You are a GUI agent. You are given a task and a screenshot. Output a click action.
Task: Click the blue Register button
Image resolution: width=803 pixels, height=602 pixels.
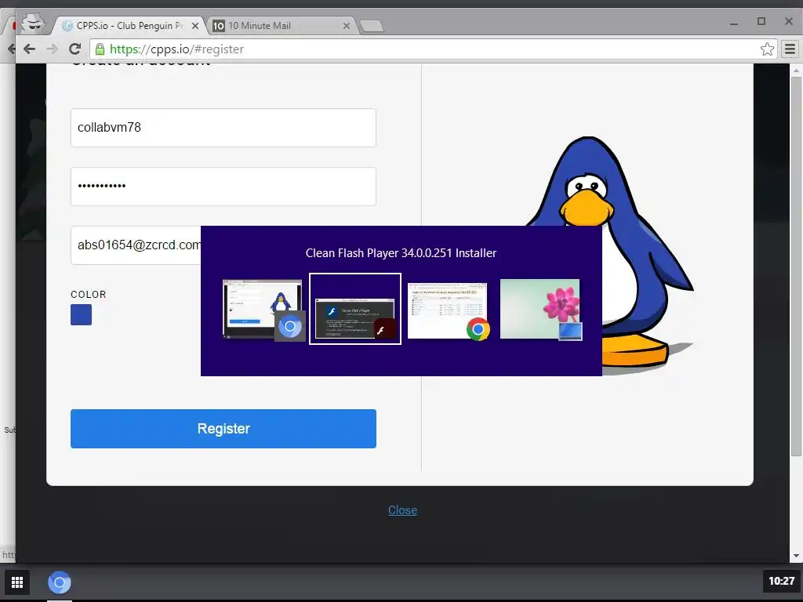pyautogui.click(x=223, y=429)
